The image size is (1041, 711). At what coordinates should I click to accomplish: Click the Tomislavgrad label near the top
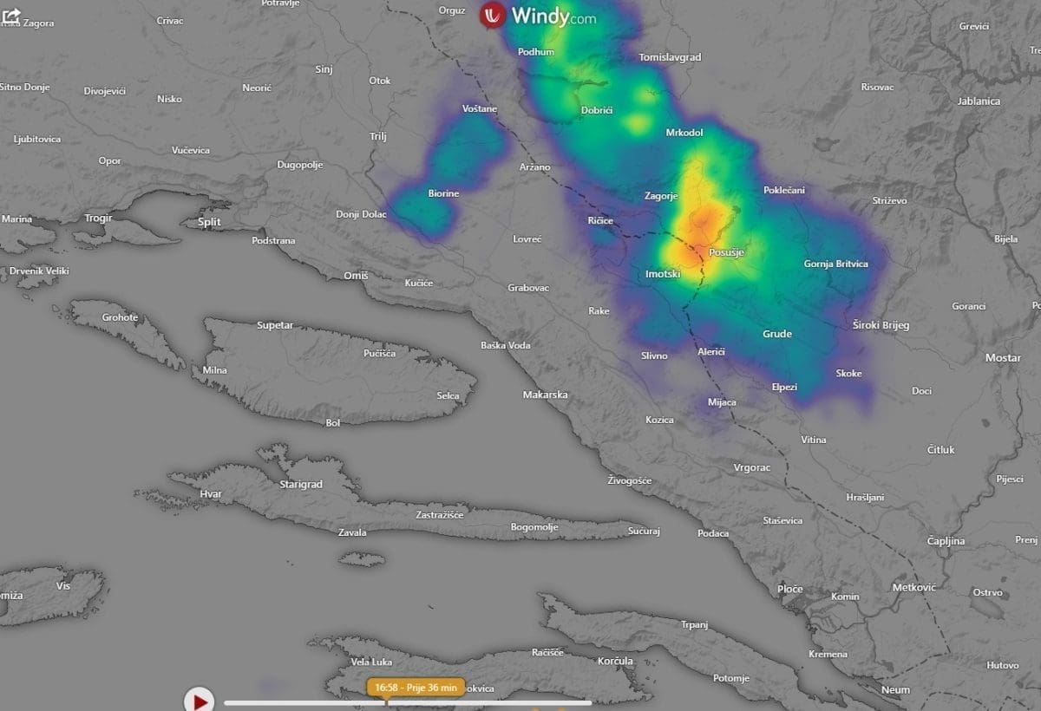671,56
